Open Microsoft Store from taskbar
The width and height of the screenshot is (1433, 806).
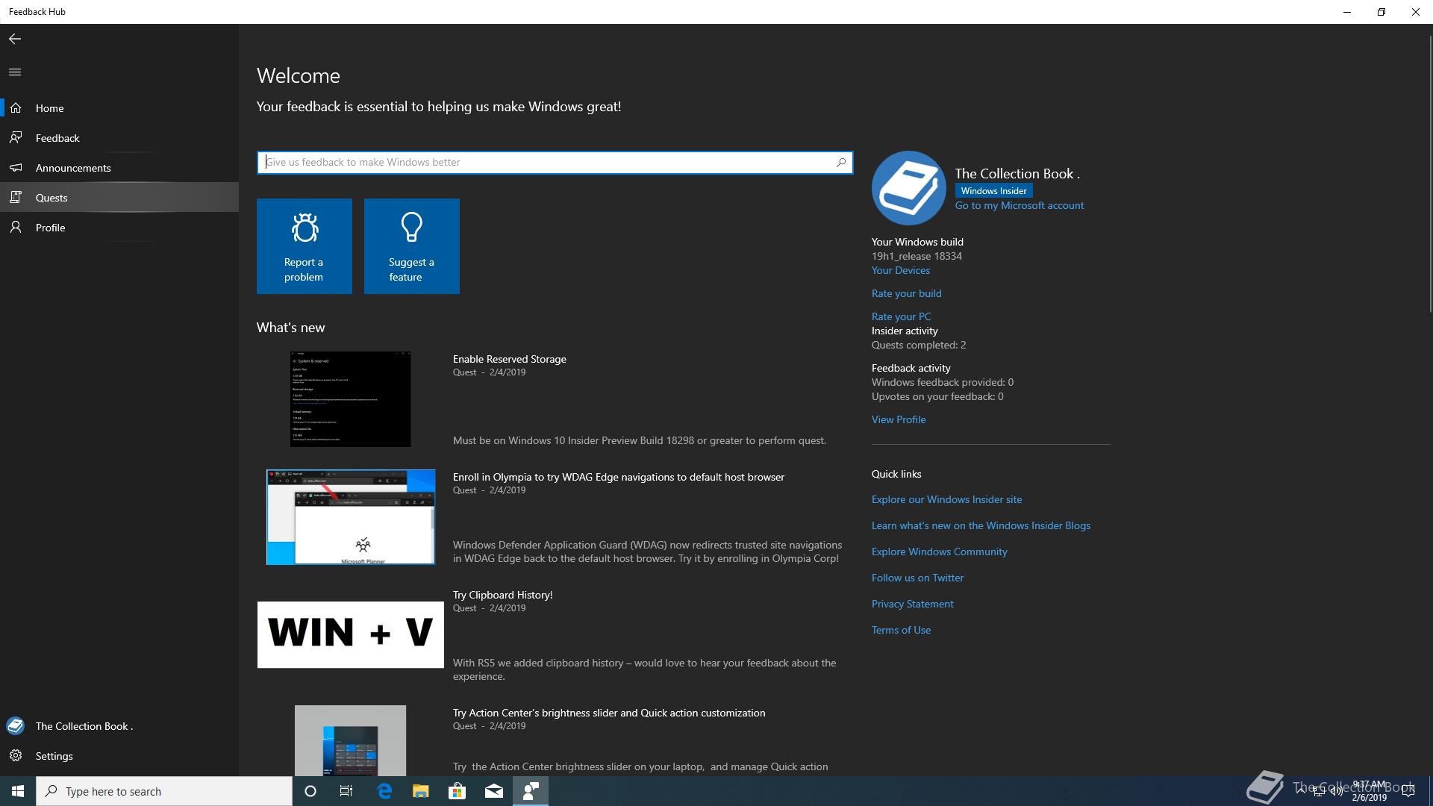click(457, 791)
